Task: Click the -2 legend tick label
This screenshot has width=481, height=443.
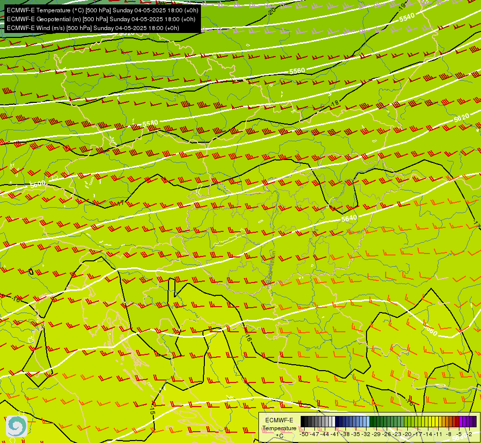Action: coord(469,434)
